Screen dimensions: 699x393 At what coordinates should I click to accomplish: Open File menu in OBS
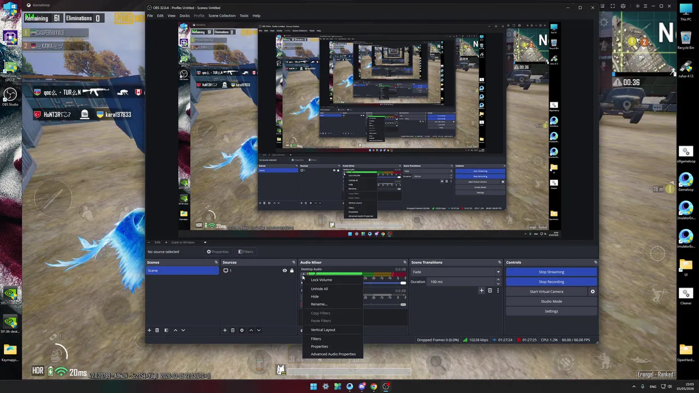[x=150, y=15]
